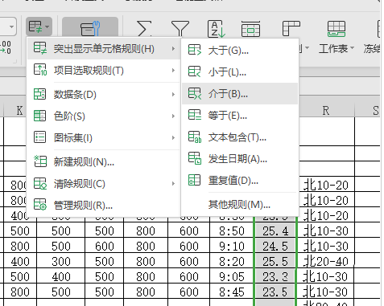384x306 pixels.
Task: Click the rows and columns icon
Action: 291,28
